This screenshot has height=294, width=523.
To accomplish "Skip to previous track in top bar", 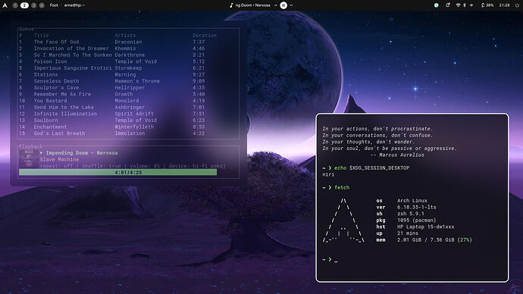I will click(x=276, y=5).
